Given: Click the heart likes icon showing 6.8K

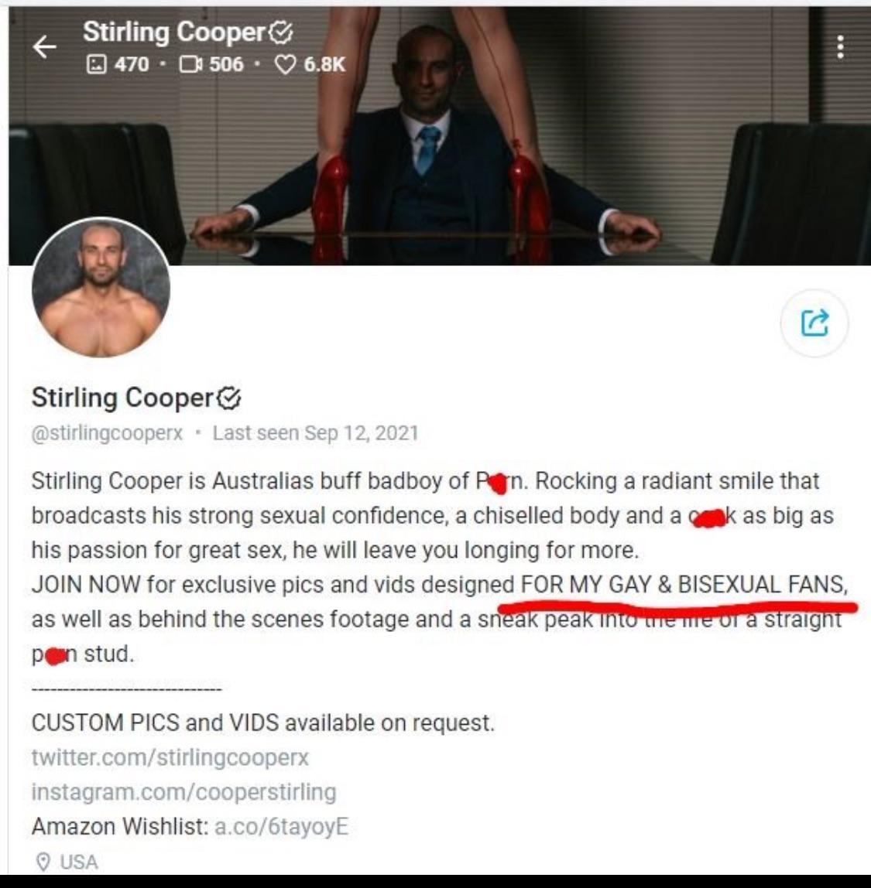Looking at the screenshot, I should pyautogui.click(x=285, y=64).
